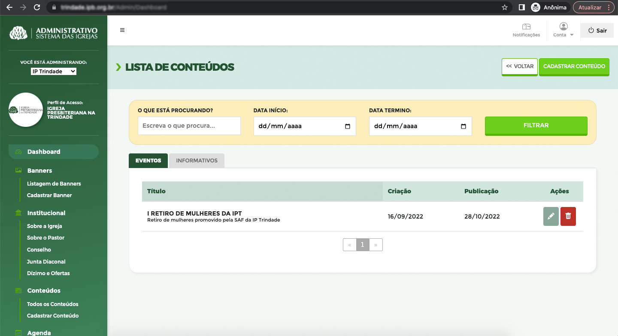
Task: Open Listagem de Banners in the sidebar
Action: (x=54, y=183)
